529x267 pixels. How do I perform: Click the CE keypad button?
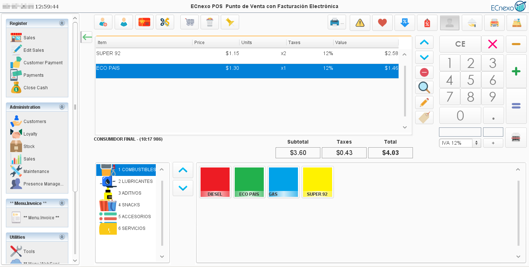[460, 44]
